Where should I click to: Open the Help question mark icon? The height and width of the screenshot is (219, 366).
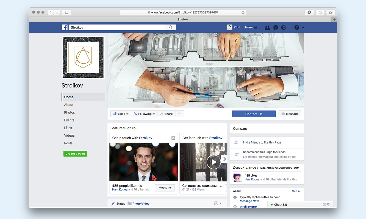(x=297, y=27)
